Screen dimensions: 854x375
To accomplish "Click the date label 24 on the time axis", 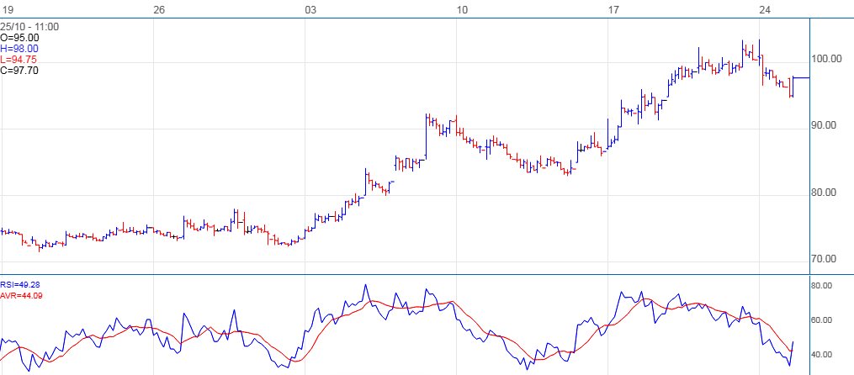I will (x=765, y=9).
